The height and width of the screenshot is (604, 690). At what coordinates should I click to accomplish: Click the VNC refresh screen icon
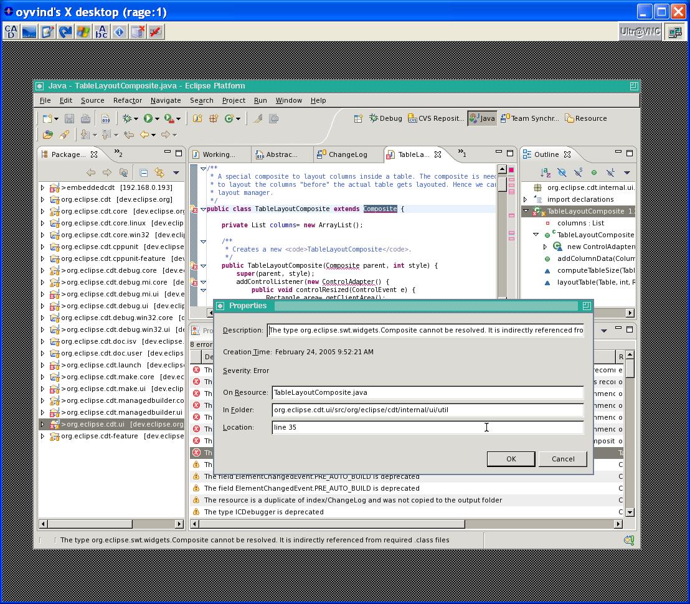(x=65, y=32)
